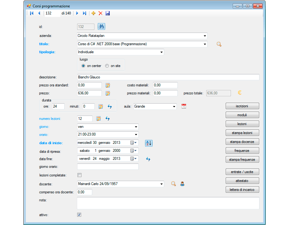Open the frequenze button
The width and height of the screenshot is (289, 225).
242,151
